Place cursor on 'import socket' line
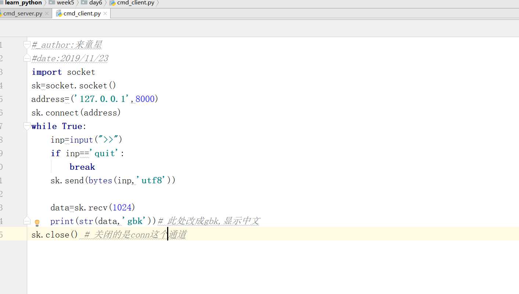The image size is (519, 294). tap(63, 72)
